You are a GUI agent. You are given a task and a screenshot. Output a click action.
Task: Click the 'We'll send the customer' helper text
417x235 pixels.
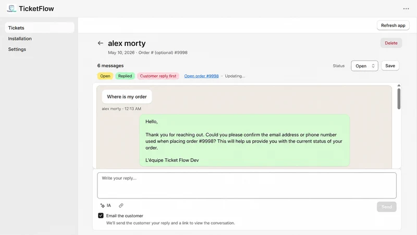coord(170,223)
